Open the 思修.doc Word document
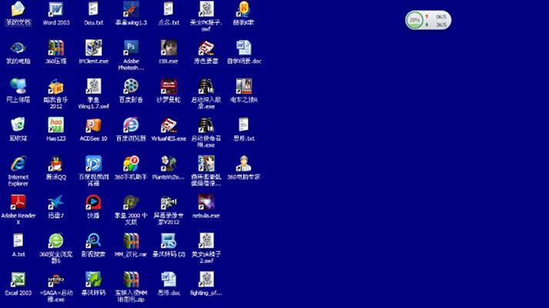This screenshot has height=308, width=549. (x=169, y=280)
